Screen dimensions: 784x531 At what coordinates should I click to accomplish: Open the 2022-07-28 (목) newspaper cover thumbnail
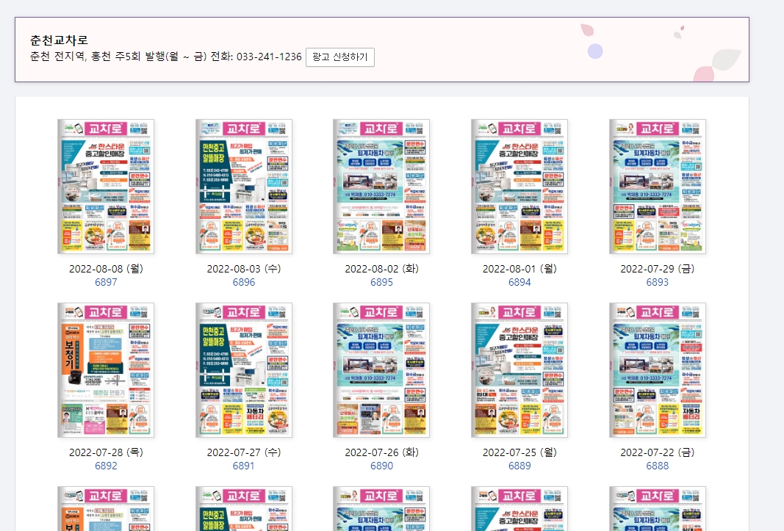point(106,370)
